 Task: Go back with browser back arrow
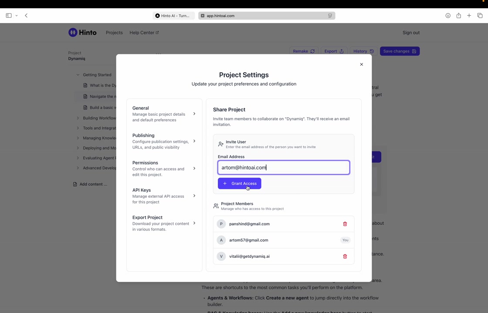click(26, 16)
